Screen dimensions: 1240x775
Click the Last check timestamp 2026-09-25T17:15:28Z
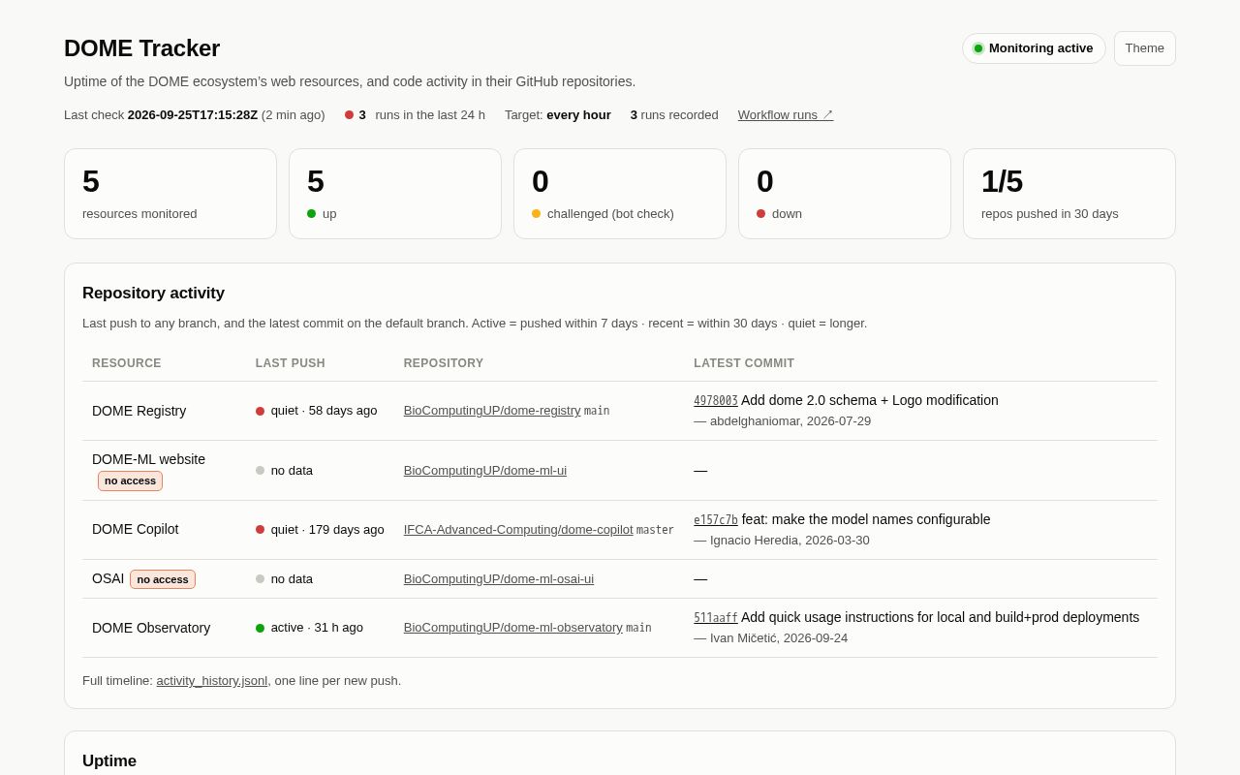pos(193,115)
